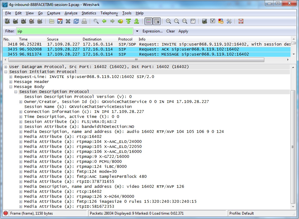
Task: Save this capture file icon
Action: point(60,21)
